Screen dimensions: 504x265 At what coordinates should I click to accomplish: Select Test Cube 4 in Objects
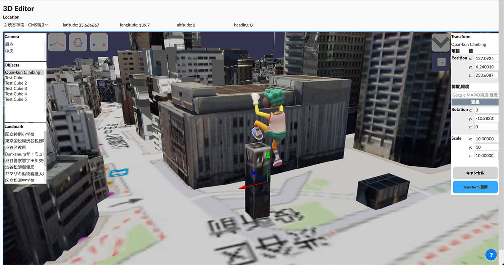pyautogui.click(x=16, y=94)
